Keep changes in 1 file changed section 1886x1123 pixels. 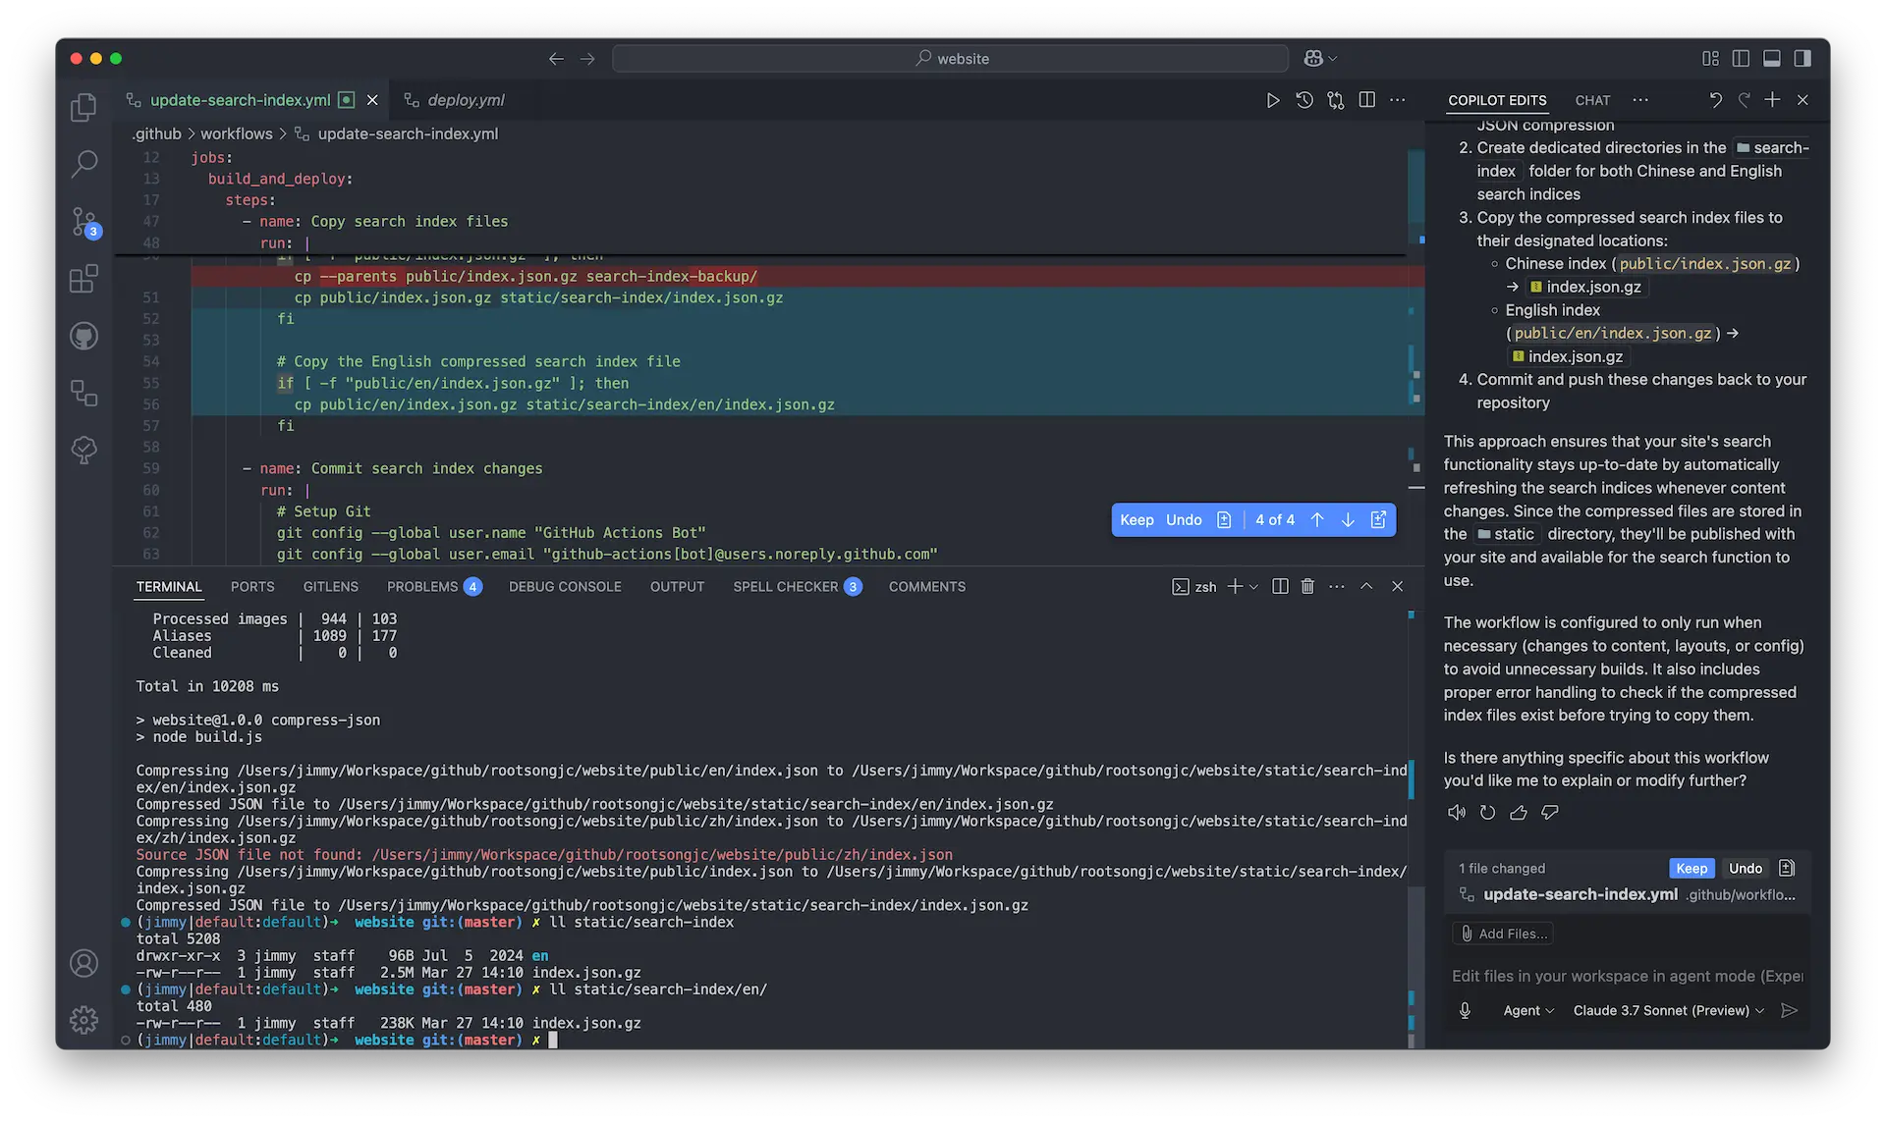[x=1692, y=869]
